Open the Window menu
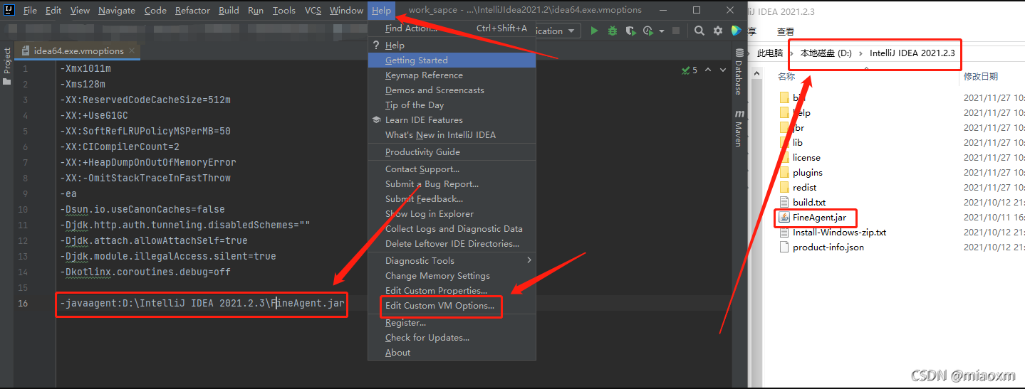Image resolution: width=1025 pixels, height=389 pixels. [346, 10]
